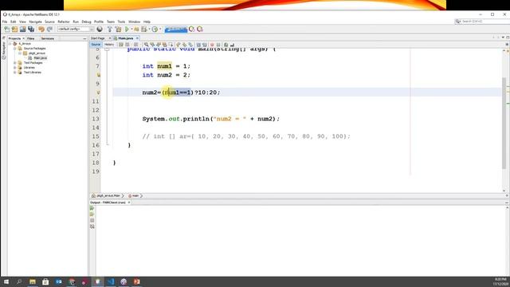Open the File menu
The height and width of the screenshot is (287, 510).
pyautogui.click(x=5, y=22)
